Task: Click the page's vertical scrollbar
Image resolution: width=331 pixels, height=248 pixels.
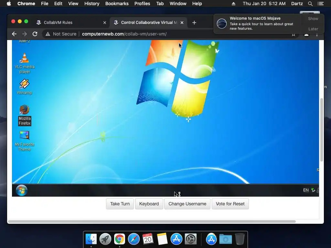Action: [322, 130]
